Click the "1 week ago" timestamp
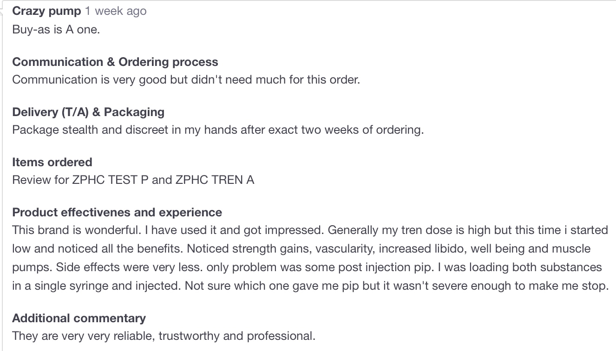This screenshot has height=351, width=616. tap(116, 11)
